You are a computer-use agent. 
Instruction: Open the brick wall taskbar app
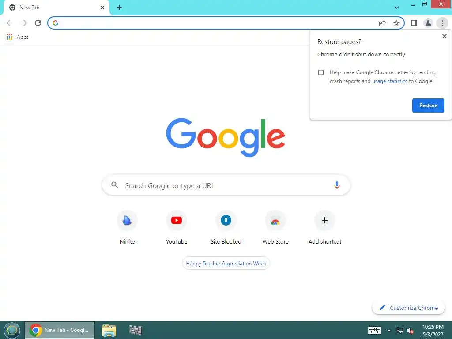pos(136,330)
